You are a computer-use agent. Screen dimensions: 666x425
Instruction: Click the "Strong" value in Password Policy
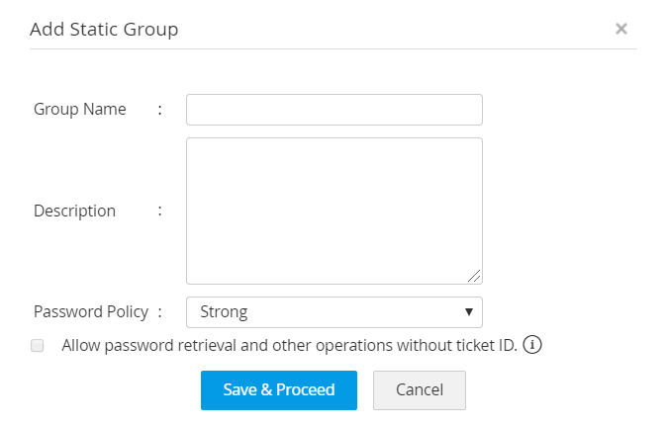(224, 312)
